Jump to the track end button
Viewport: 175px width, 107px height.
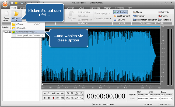62,98
